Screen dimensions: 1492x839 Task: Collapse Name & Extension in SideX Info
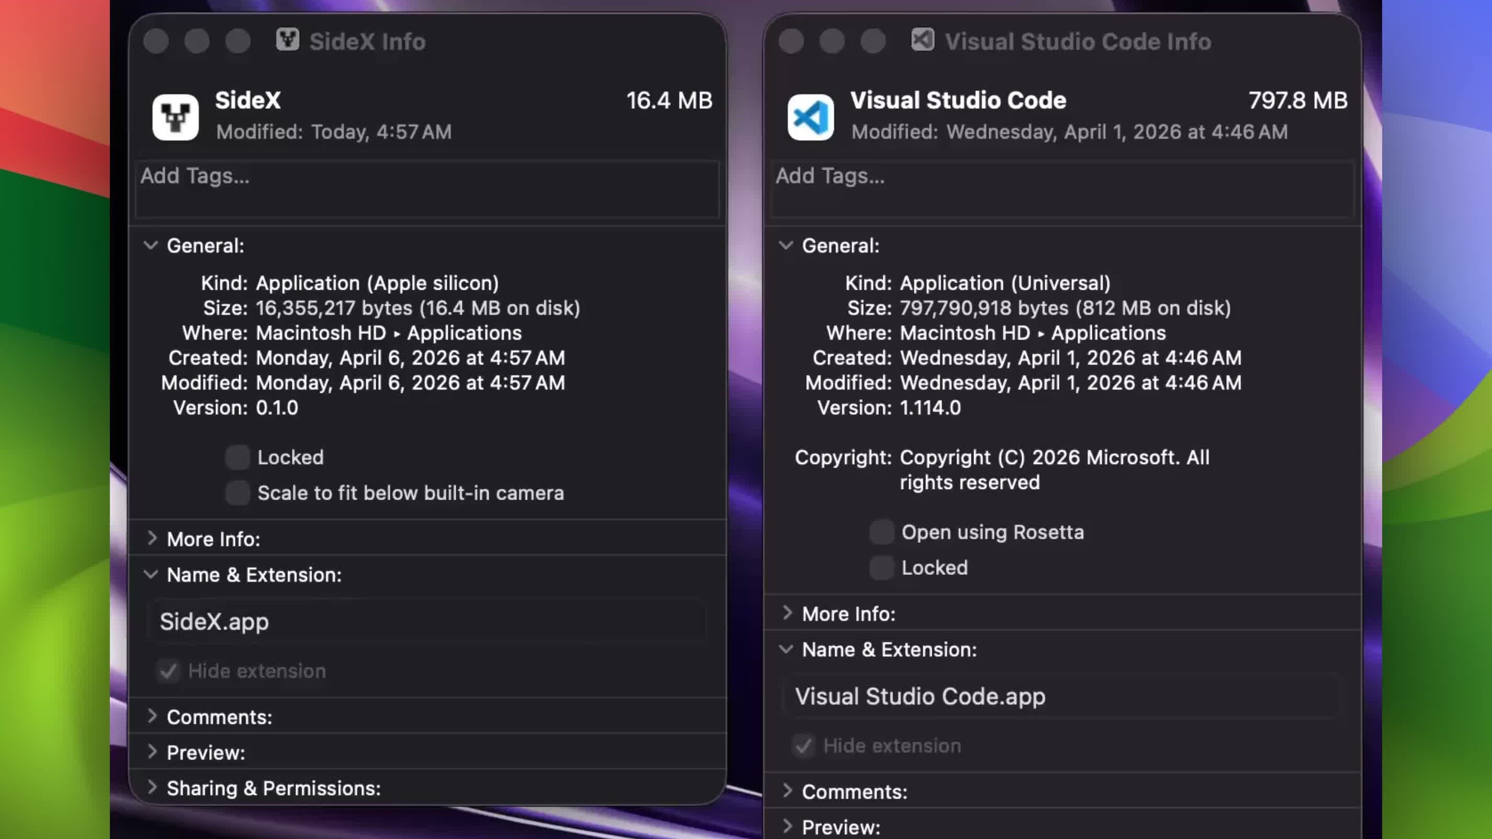tap(151, 574)
